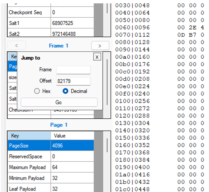The image size is (209, 192).
Task: Click into the Frame input field
Action: click(x=73, y=70)
